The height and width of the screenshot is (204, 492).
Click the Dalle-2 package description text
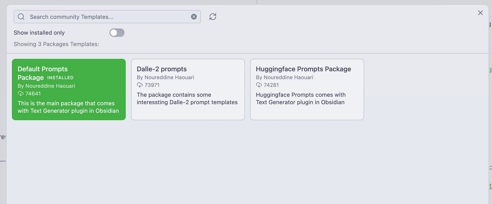[x=187, y=98]
